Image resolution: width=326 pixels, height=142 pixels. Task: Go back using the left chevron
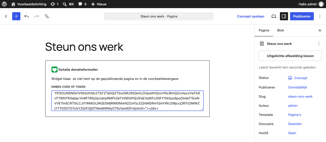(6, 16)
